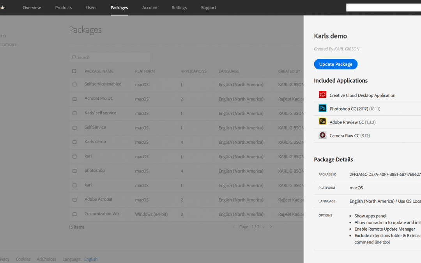Click 'Adobe Acrobat' package name

coord(98,199)
